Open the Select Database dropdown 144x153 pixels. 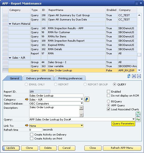pyautogui.click(x=82, y=103)
